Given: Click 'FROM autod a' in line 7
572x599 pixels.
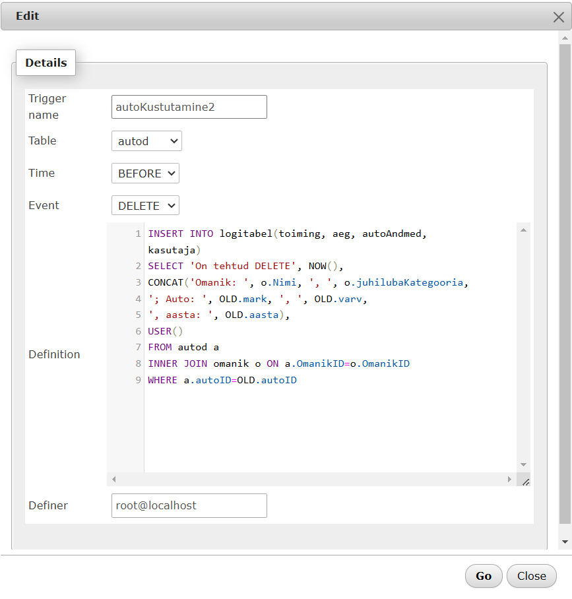Looking at the screenshot, I should pos(183,347).
